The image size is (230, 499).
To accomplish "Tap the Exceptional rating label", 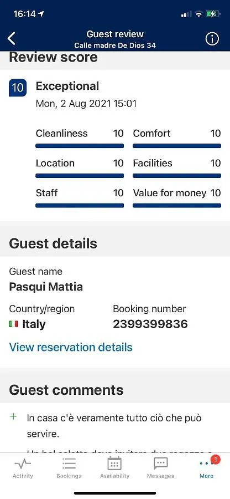I will [67, 86].
